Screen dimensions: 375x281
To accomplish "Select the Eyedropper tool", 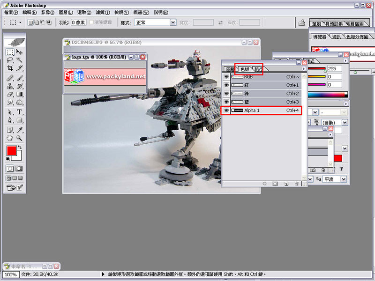I will [x=20, y=130].
